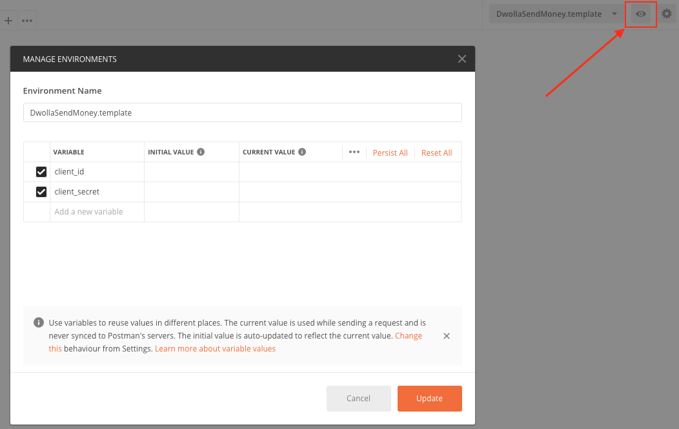
Task: Click the current value cell for client_id
Action: point(350,172)
